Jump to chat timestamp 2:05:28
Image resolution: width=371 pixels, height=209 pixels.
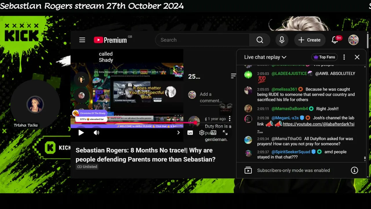tap(263, 118)
